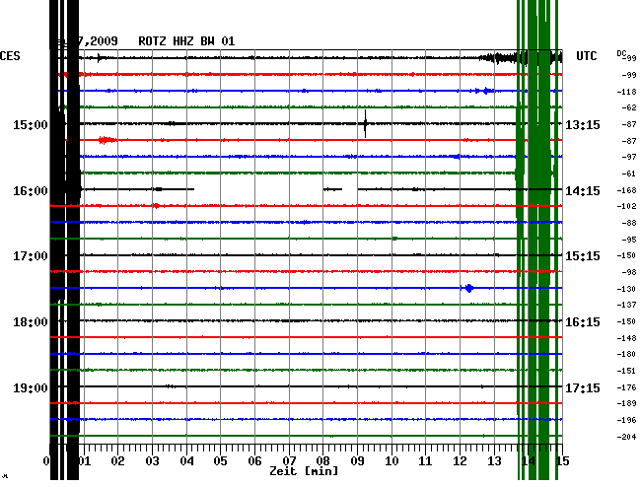Click the DC value -176
The height and width of the screenshot is (487, 641).
[626, 387]
